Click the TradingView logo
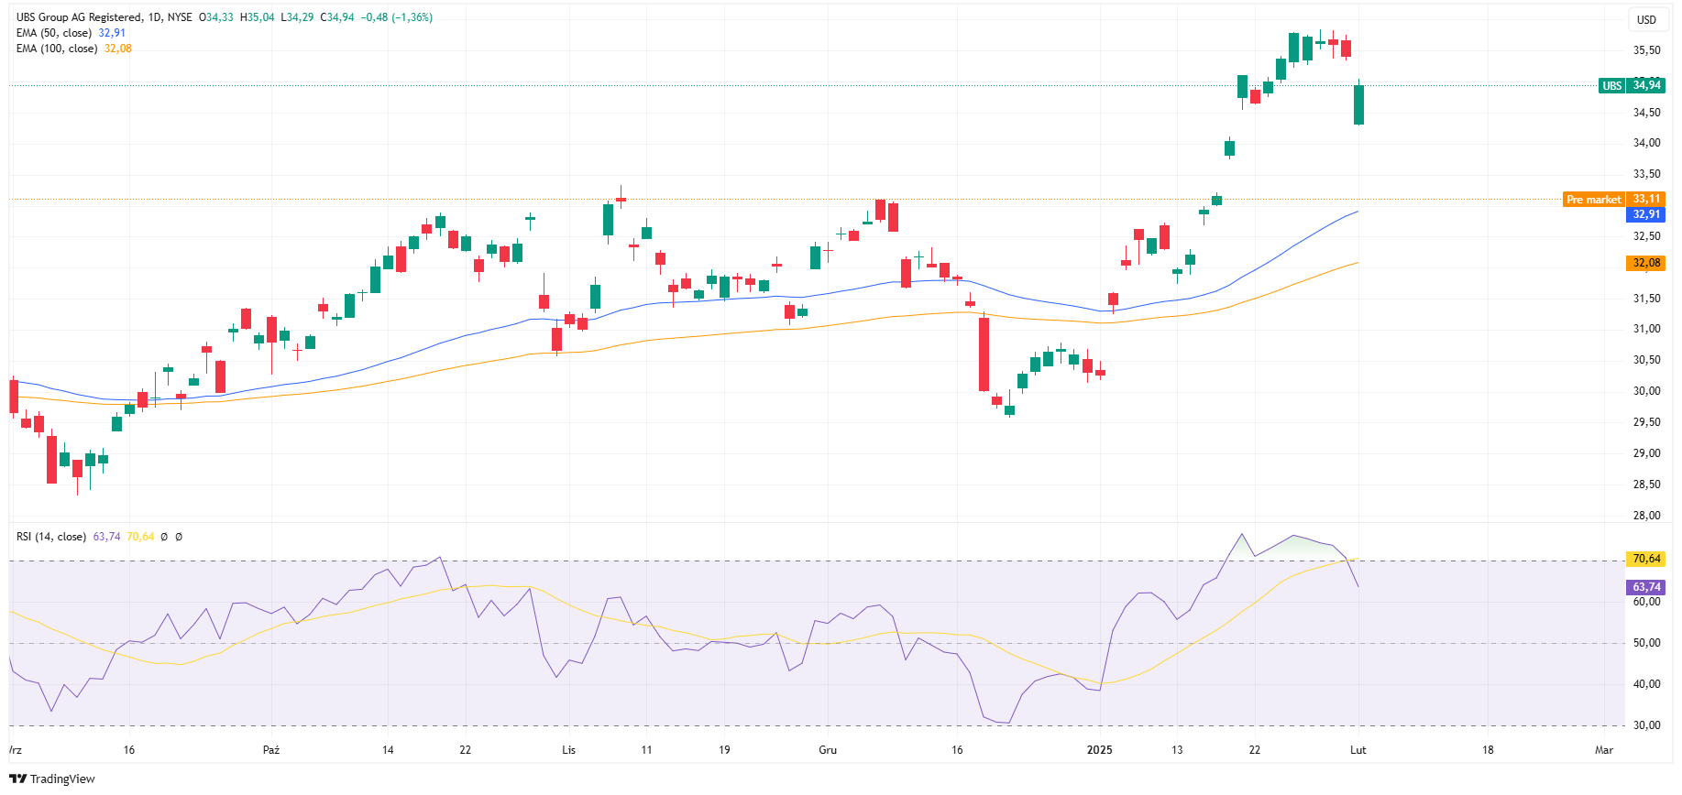Screen dimensions: 1682x795 52,779
